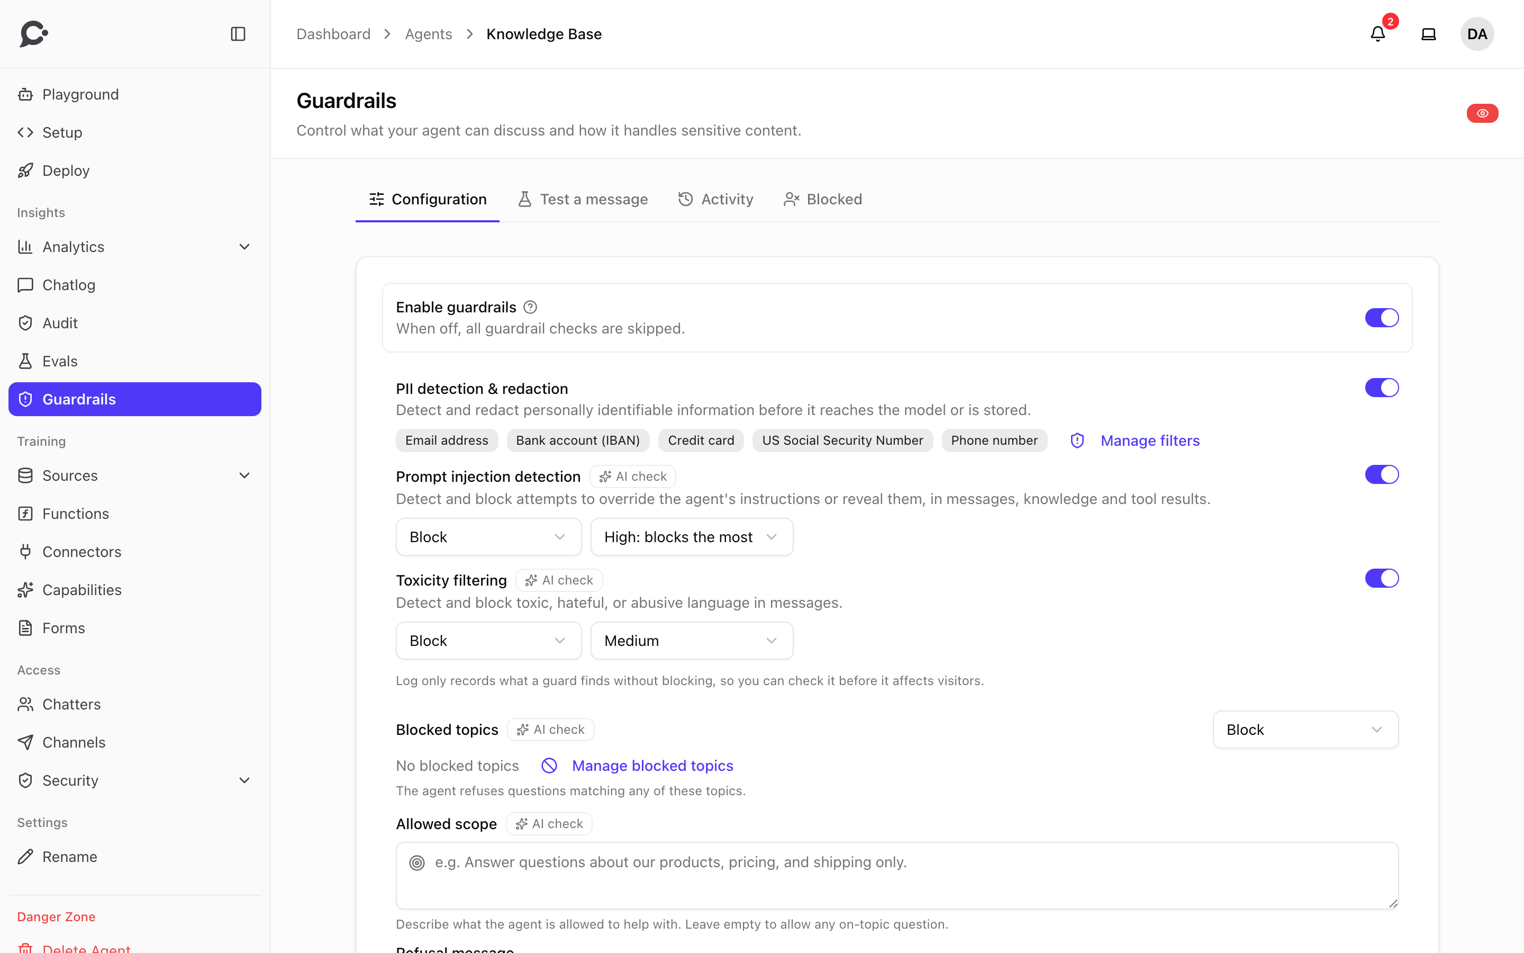Image resolution: width=1524 pixels, height=953 pixels.
Task: Open the Enable guardrails help icon
Action: [530, 307]
